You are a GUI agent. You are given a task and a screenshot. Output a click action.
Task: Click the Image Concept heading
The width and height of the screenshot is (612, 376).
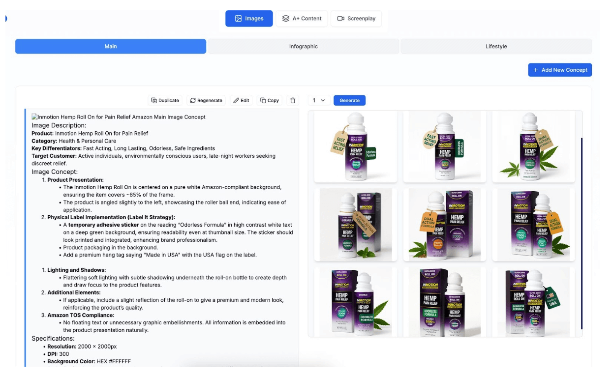55,172
